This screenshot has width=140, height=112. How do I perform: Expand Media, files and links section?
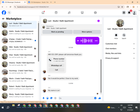click(x=120, y=53)
